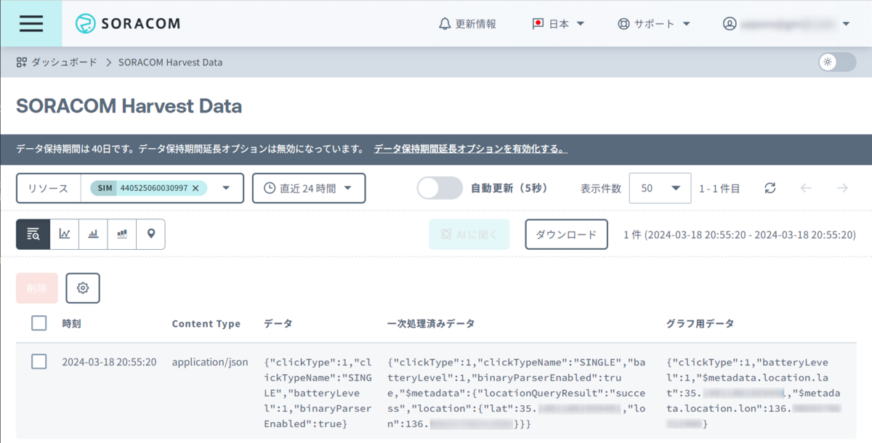Select the bar chart view icon
This screenshot has height=443, width=872.
(x=93, y=234)
